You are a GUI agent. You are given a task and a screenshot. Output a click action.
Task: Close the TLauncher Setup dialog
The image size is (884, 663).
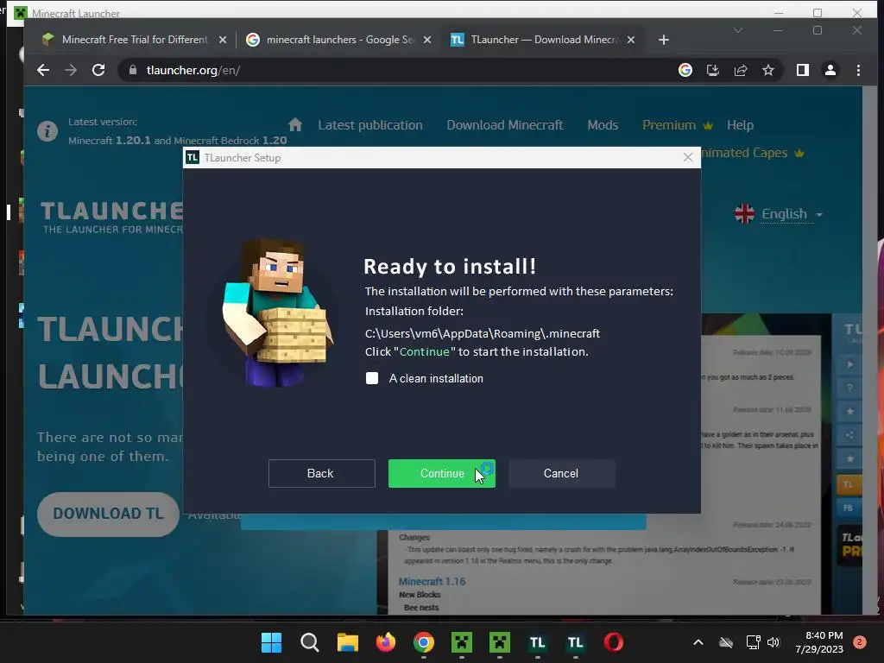(688, 157)
